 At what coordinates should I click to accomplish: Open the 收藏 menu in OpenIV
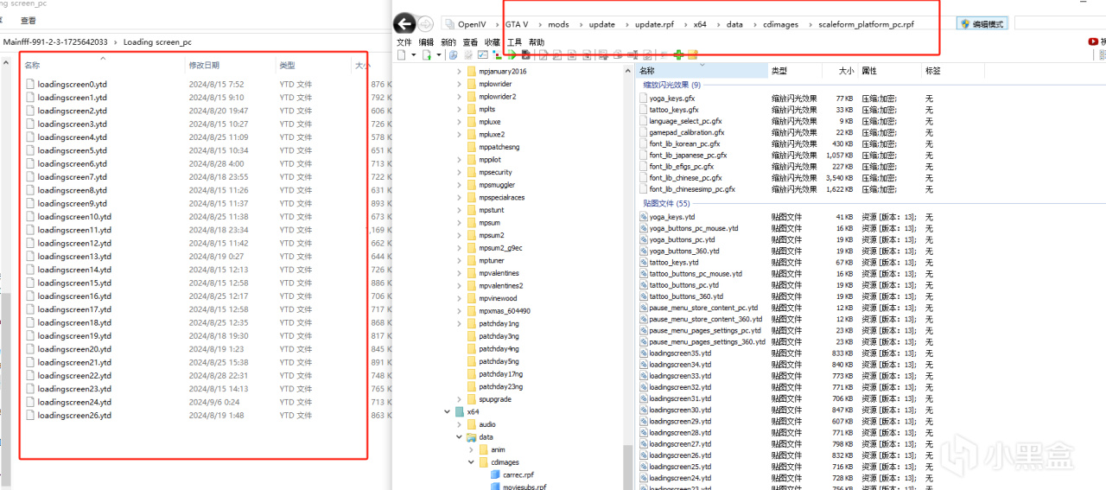(493, 42)
